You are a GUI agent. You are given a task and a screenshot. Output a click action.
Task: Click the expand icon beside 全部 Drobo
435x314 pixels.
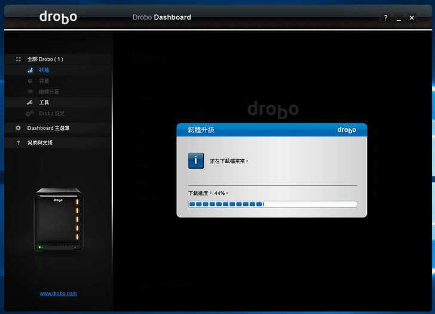click(19, 59)
